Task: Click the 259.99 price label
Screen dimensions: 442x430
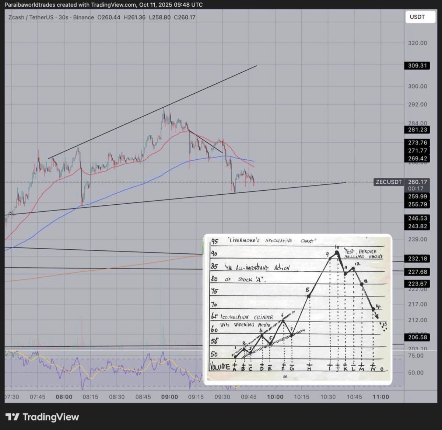Action: 417,196
